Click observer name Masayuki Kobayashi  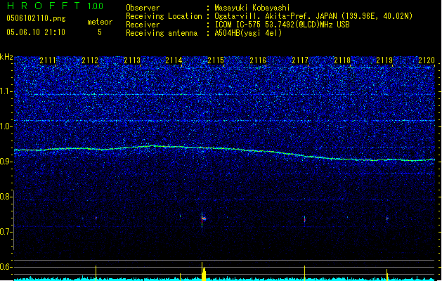pyautogui.click(x=252, y=8)
